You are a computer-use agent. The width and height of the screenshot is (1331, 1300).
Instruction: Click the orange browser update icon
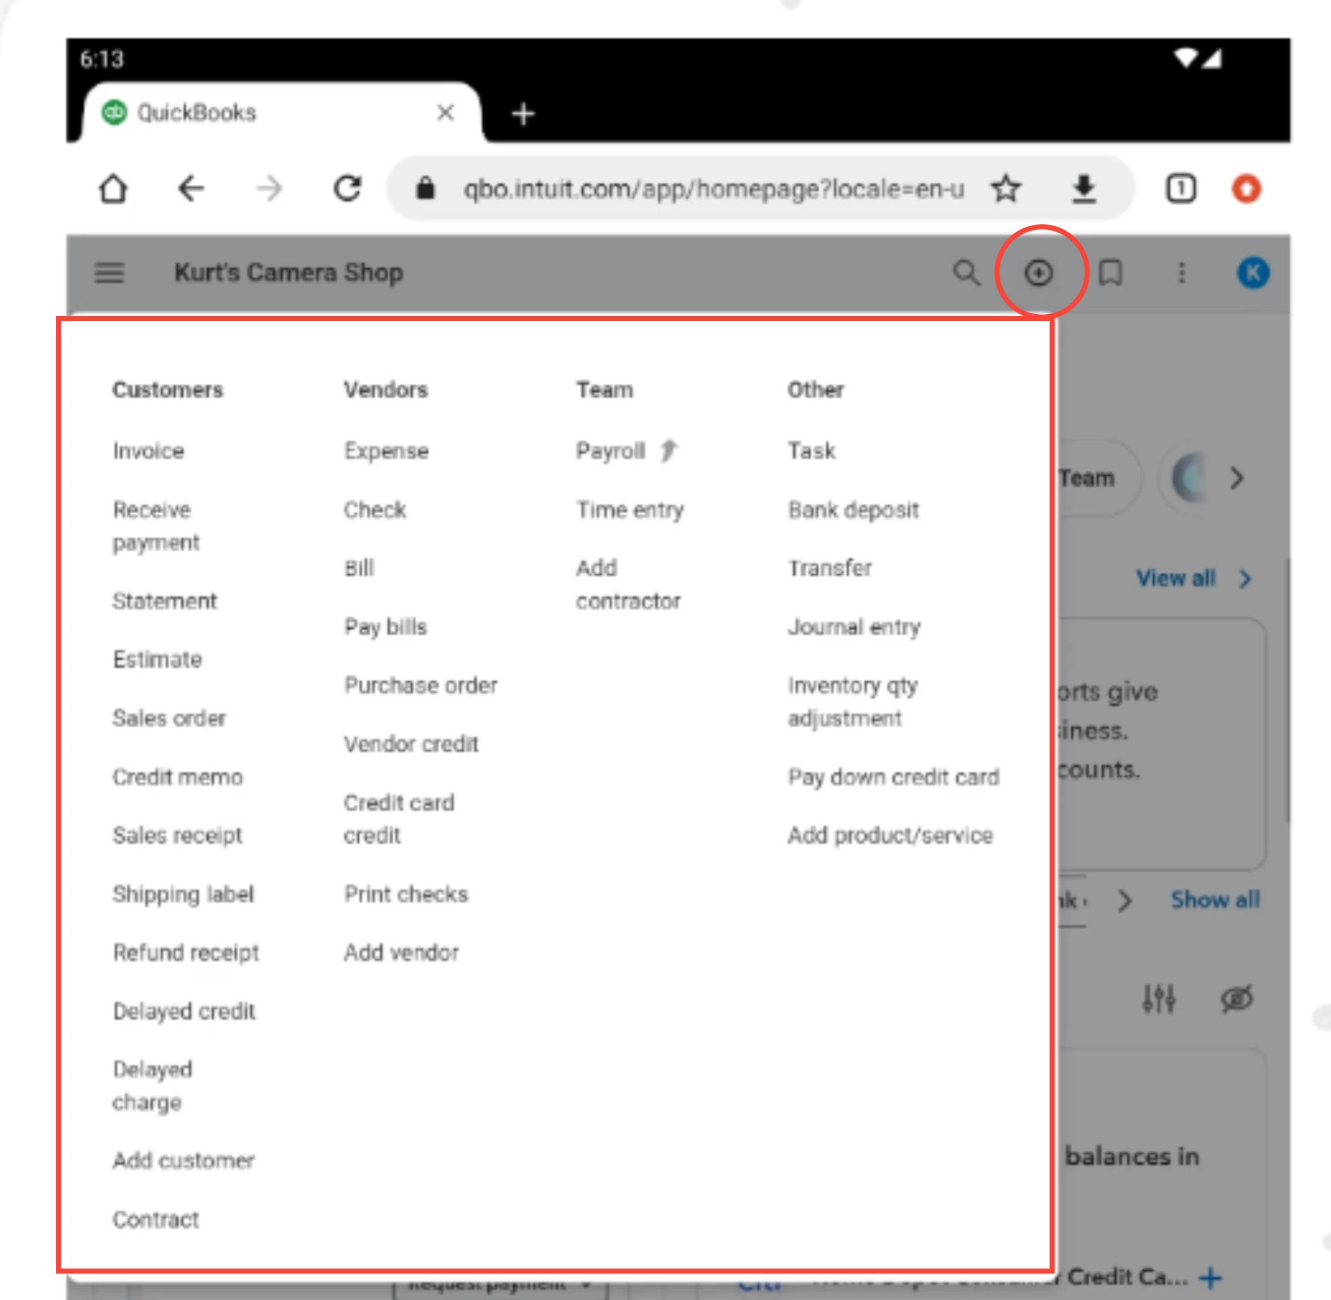(1246, 189)
